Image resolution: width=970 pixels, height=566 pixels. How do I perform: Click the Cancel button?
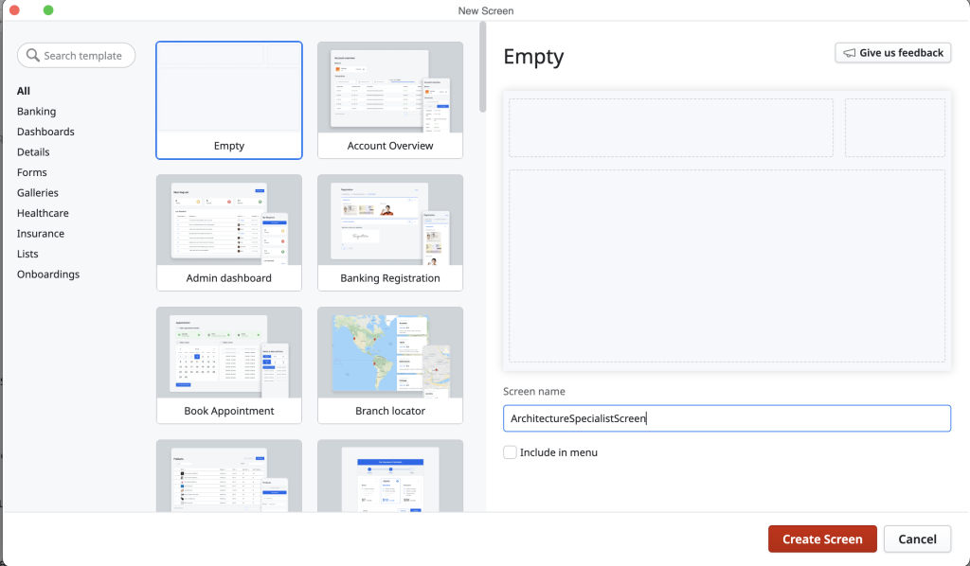pos(917,539)
